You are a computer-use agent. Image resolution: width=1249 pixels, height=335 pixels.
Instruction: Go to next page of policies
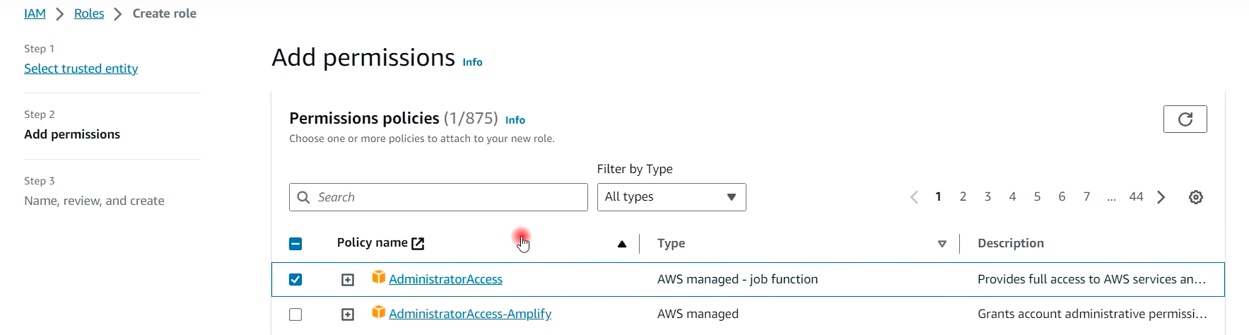pos(1161,197)
